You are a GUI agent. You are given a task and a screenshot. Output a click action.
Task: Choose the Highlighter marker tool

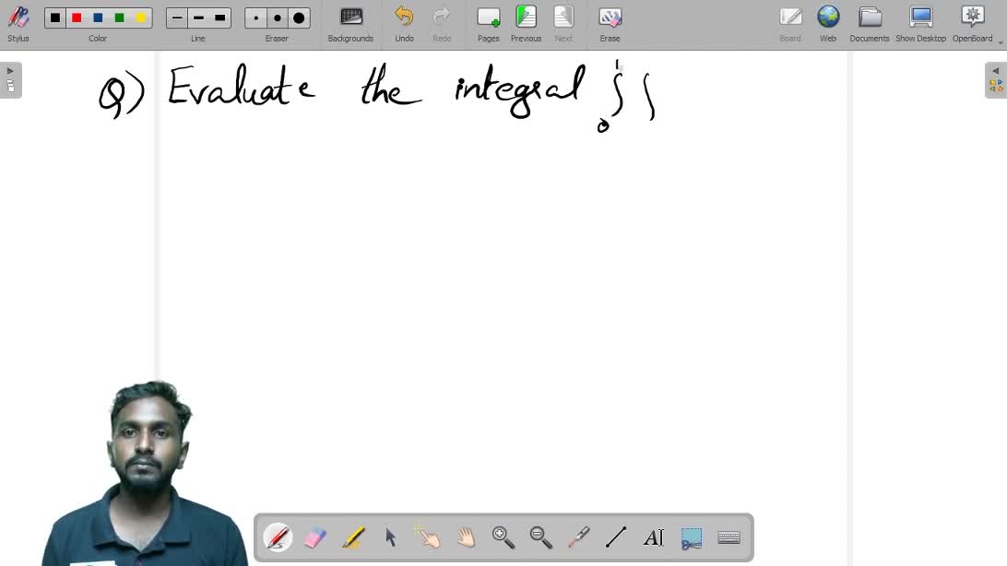tap(353, 537)
